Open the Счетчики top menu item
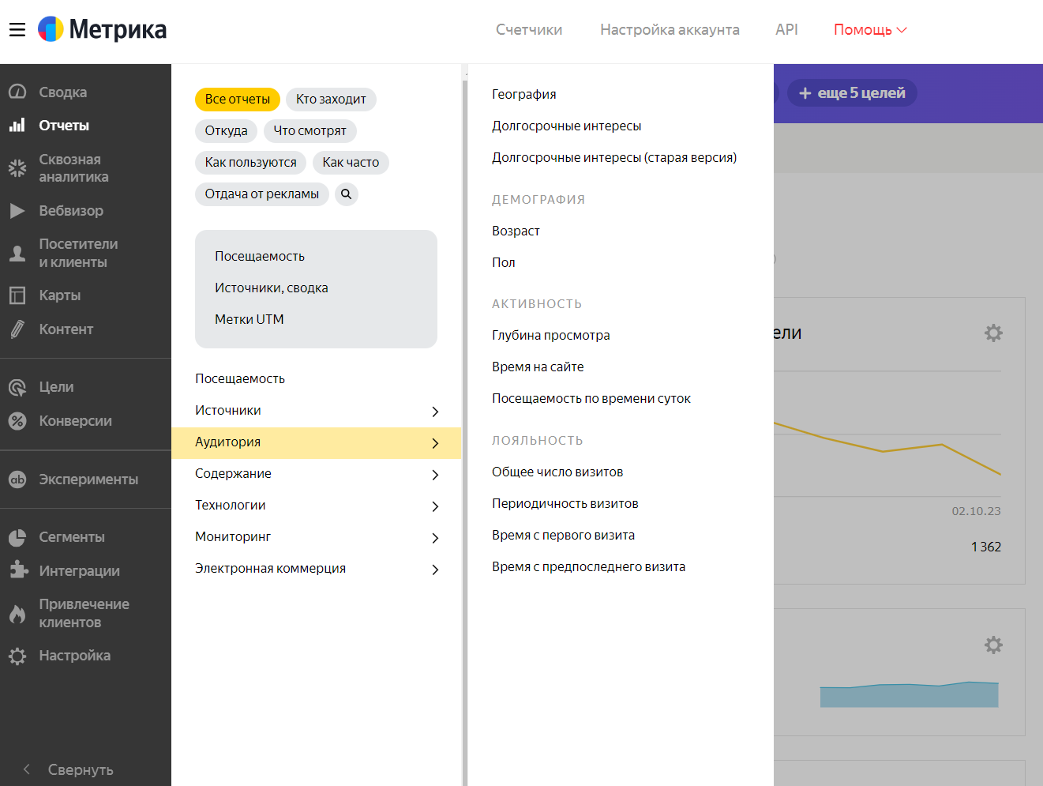The width and height of the screenshot is (1043, 786). [x=529, y=30]
